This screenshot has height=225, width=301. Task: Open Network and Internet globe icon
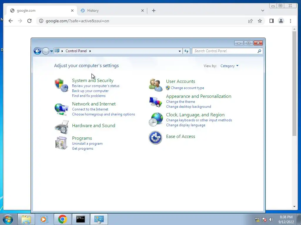(61, 109)
